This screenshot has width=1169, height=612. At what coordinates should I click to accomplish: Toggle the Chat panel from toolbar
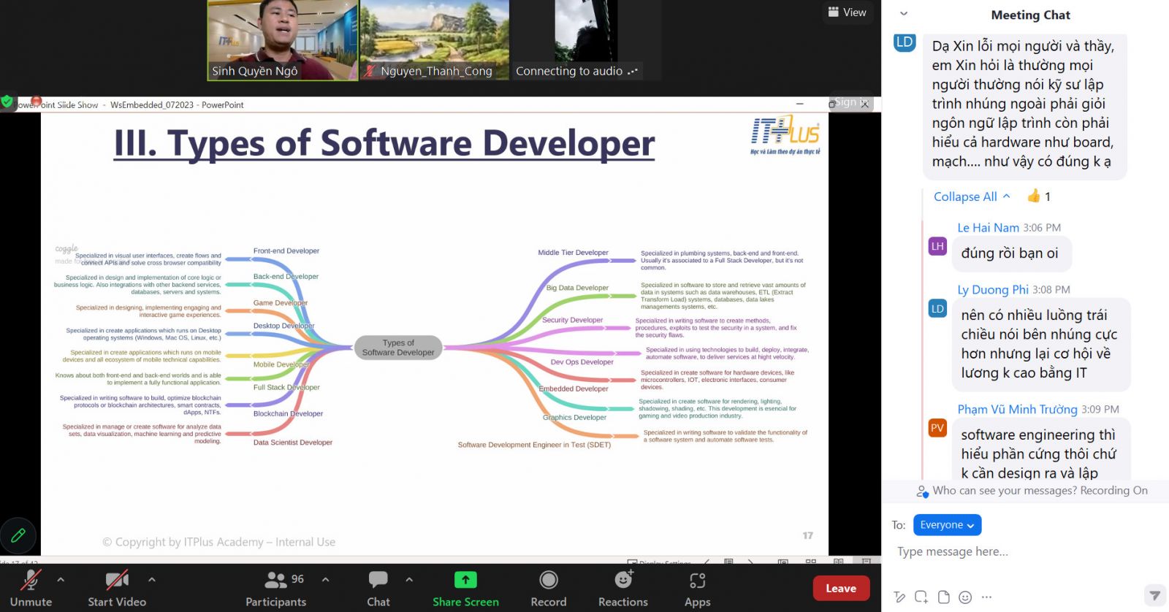pos(378,588)
